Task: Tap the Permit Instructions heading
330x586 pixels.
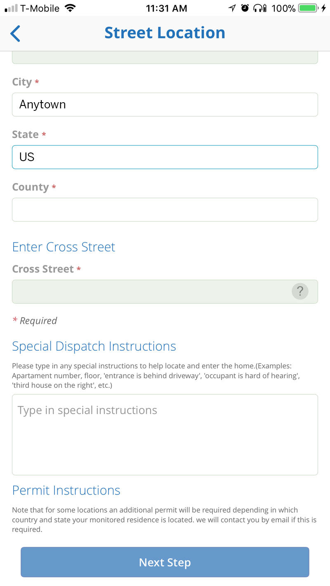Action: point(66,490)
